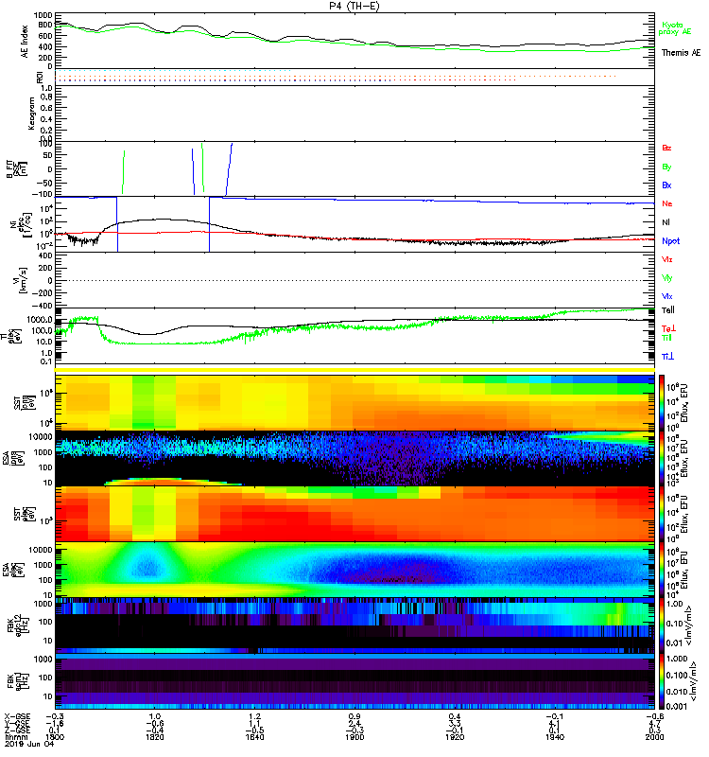The height and width of the screenshot is (757, 709).
Task: Click inside the FBK scm1 spectrogram panel
Action: click(x=354, y=681)
